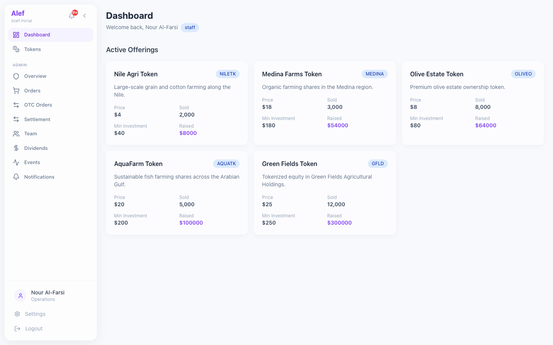553x345 pixels.
Task: Click the Logout option
Action: [x=34, y=328]
